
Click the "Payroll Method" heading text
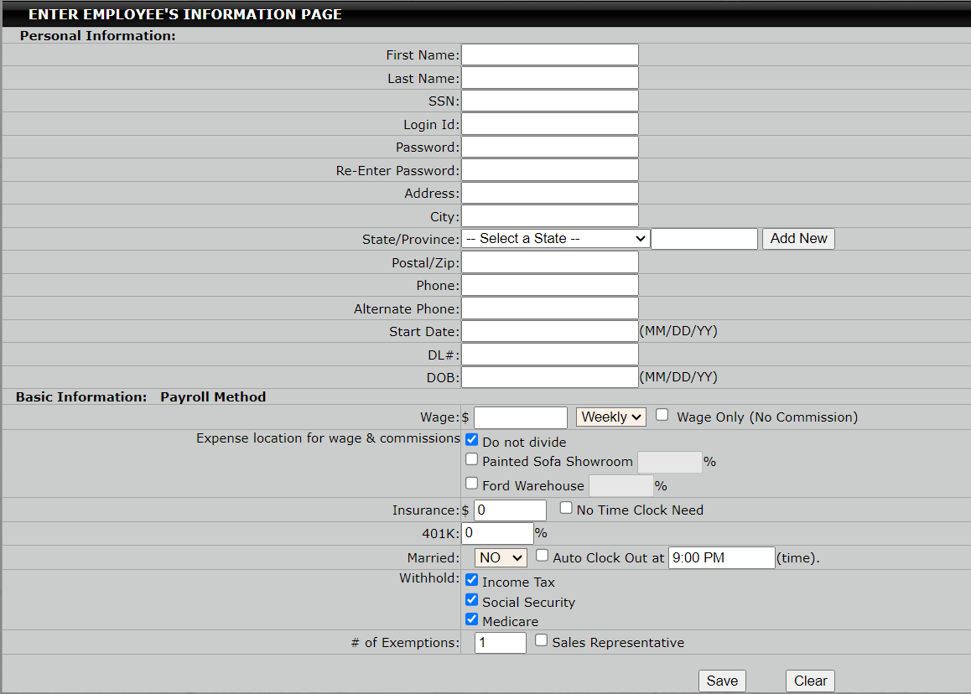coord(213,396)
